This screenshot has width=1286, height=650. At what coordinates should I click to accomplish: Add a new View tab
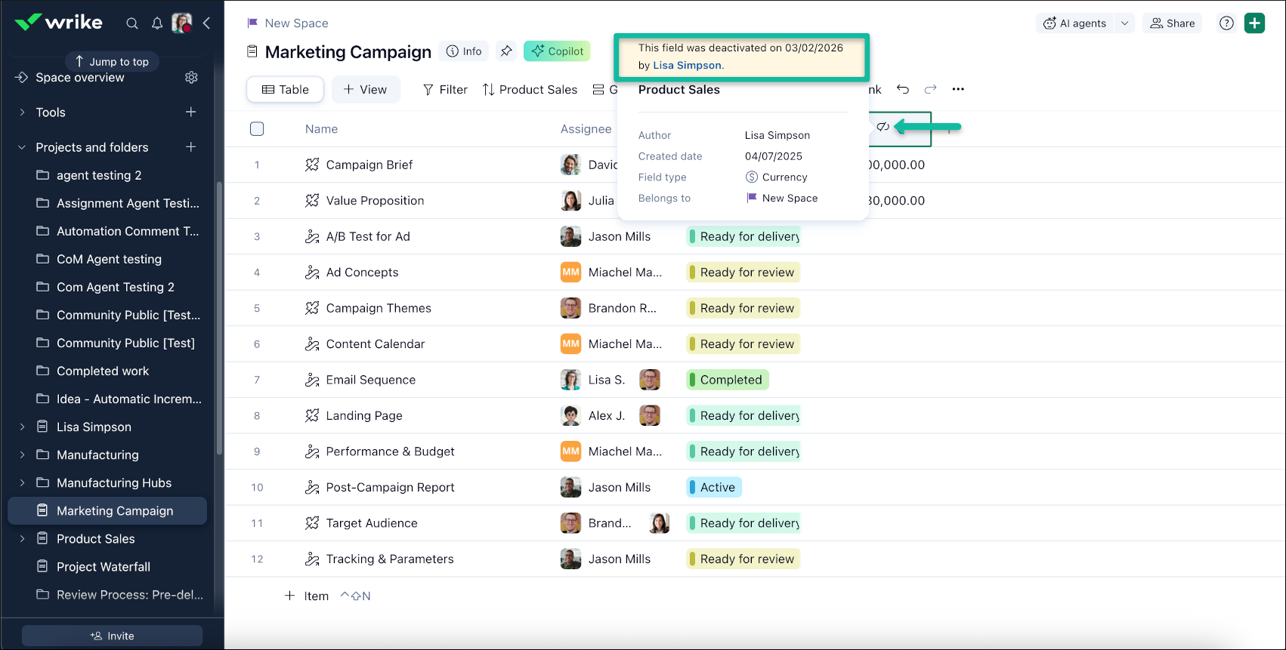tap(366, 90)
